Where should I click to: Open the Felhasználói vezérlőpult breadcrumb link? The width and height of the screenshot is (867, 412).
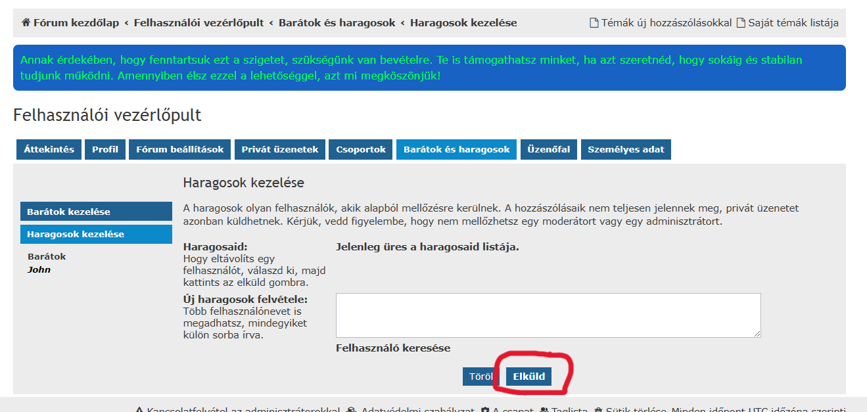tap(199, 23)
